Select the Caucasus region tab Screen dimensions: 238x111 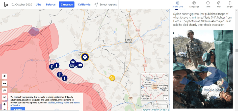click(x=67, y=5)
